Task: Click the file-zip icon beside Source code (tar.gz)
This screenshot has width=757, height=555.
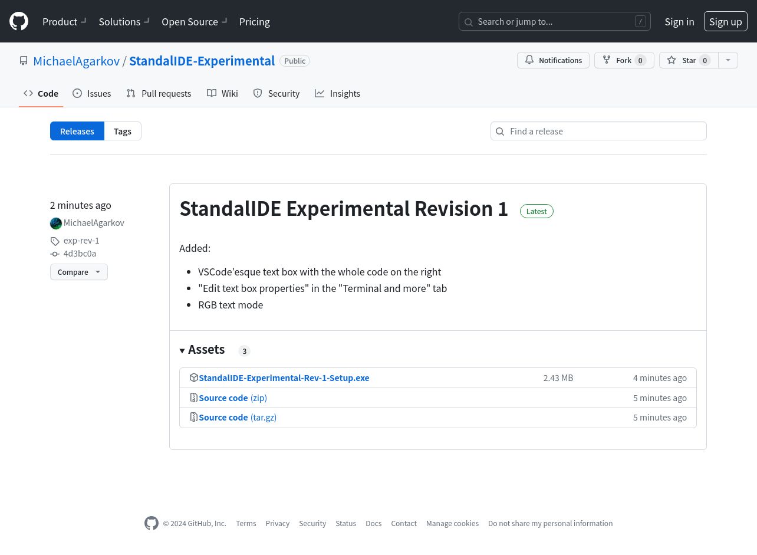Action: (x=194, y=417)
